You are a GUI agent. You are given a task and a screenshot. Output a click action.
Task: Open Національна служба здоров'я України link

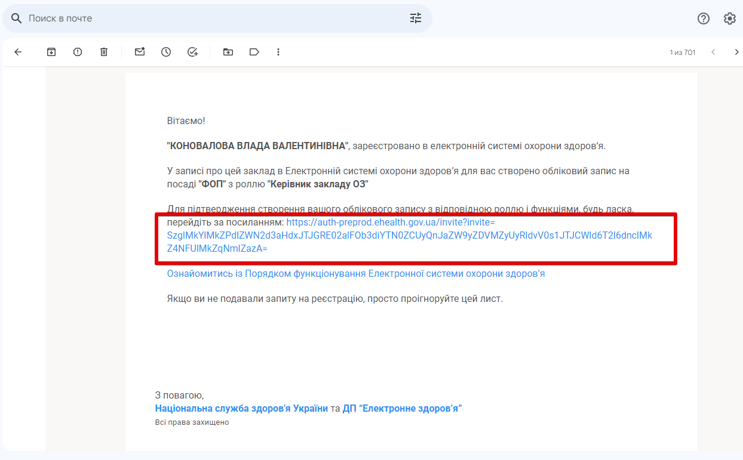[241, 409]
